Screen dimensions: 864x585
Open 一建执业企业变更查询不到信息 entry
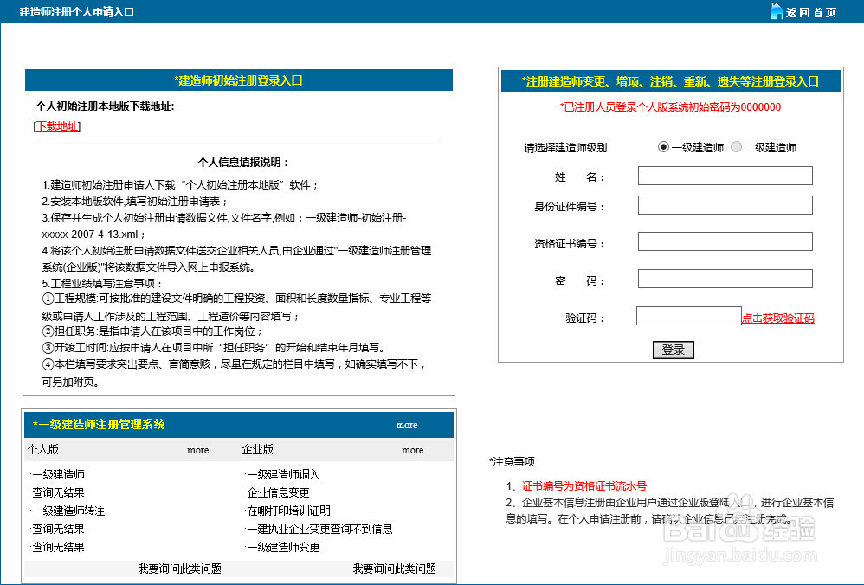point(319,529)
